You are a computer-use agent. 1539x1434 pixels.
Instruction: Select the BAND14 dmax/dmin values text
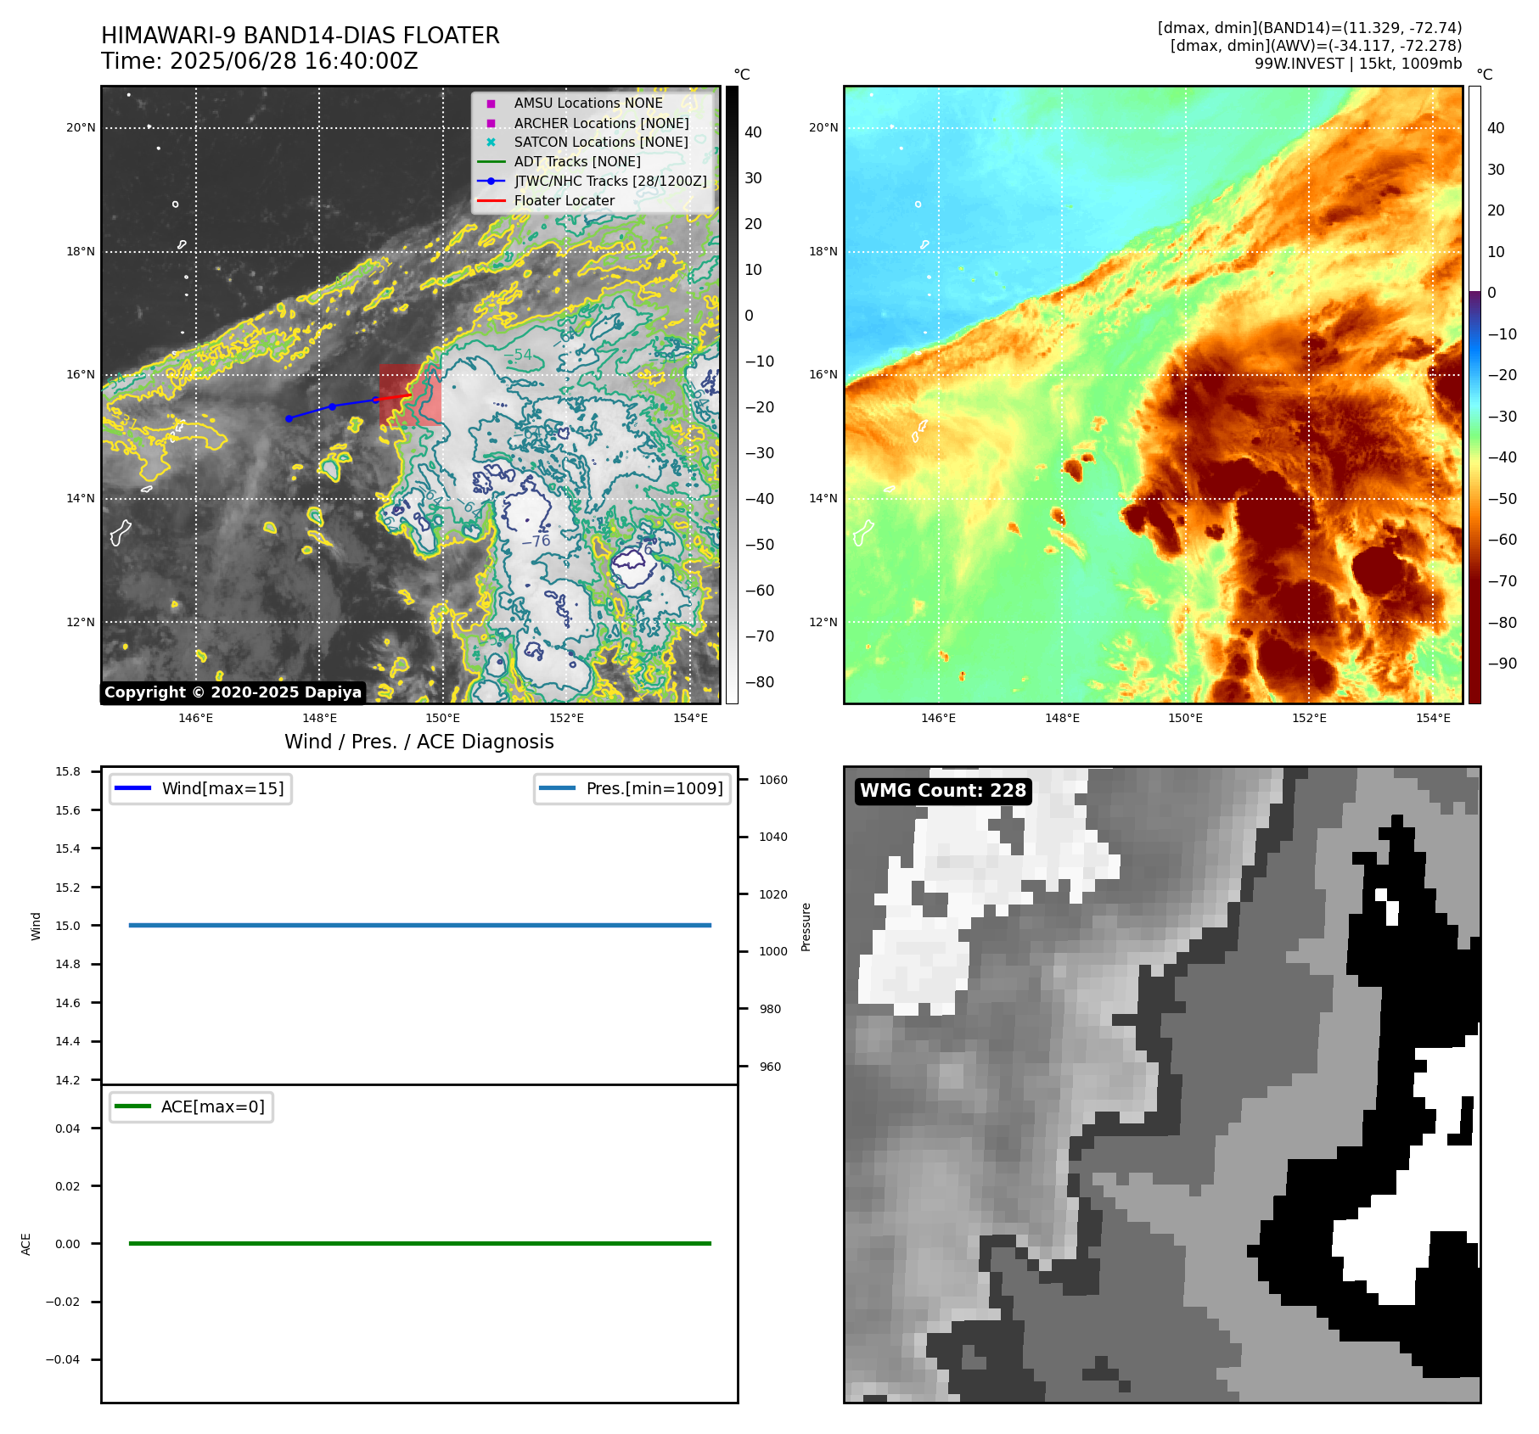1310,28
